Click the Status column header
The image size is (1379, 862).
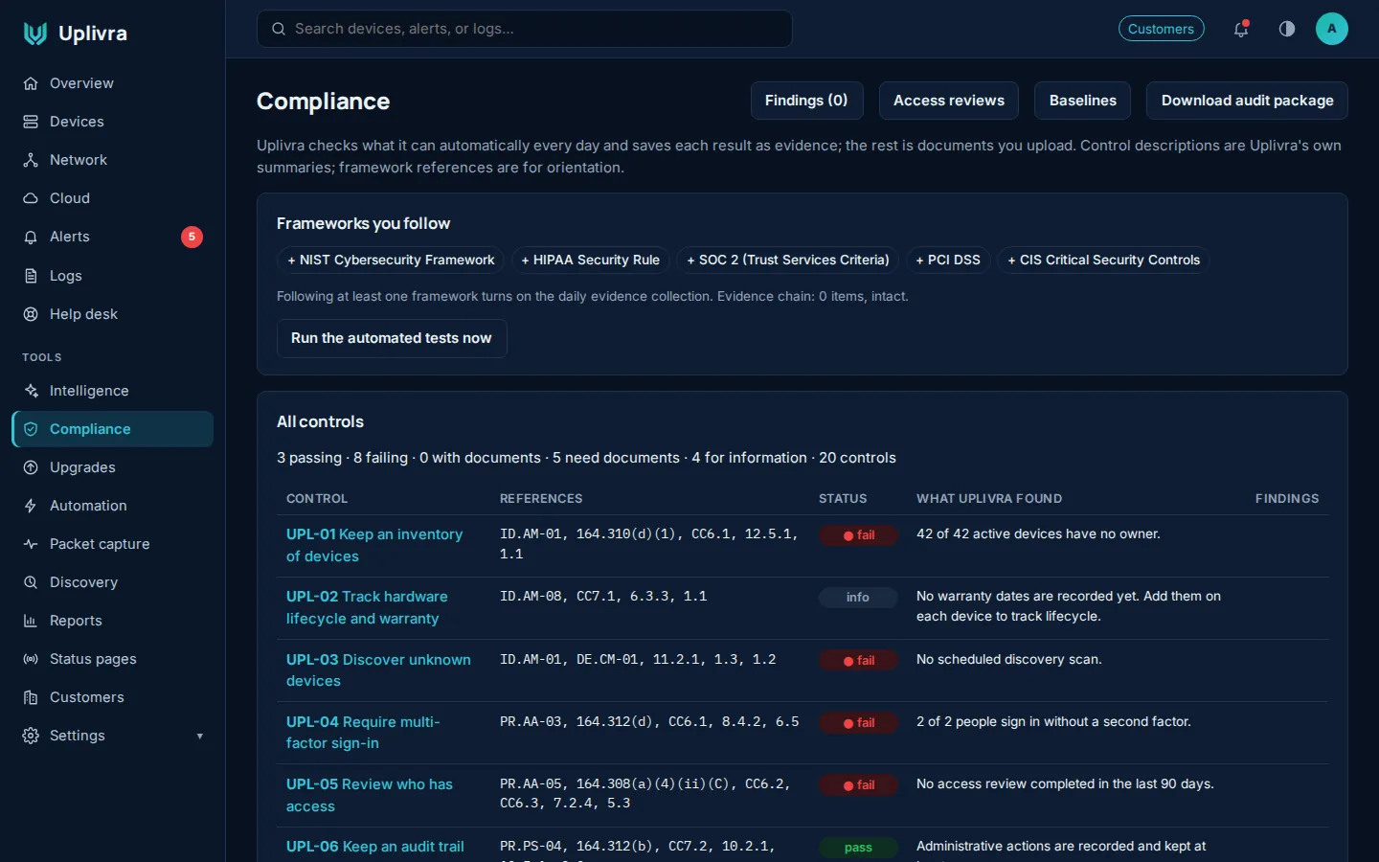pyautogui.click(x=843, y=499)
